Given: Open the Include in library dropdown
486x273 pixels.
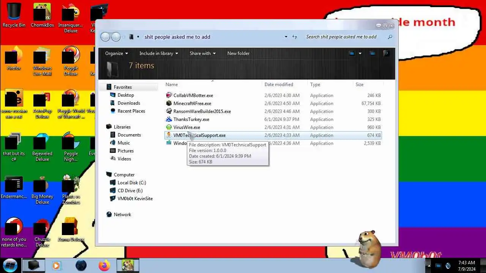Looking at the screenshot, I should coord(159,53).
